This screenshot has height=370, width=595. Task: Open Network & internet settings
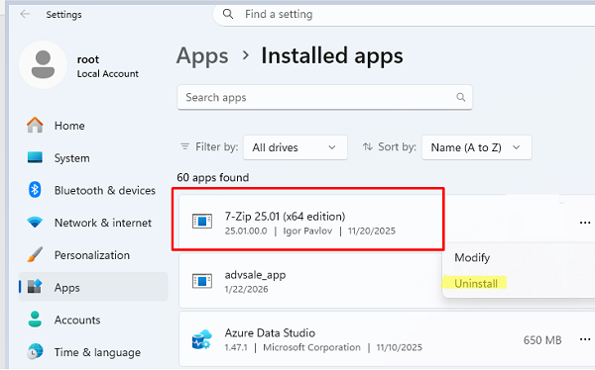pos(93,223)
